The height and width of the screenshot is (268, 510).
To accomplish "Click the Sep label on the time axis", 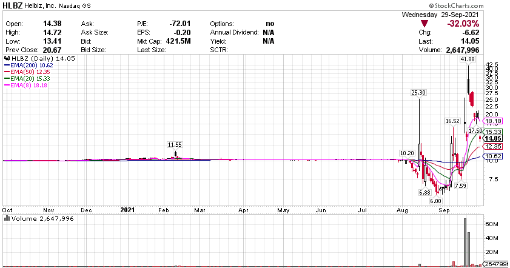I will (x=444, y=210).
